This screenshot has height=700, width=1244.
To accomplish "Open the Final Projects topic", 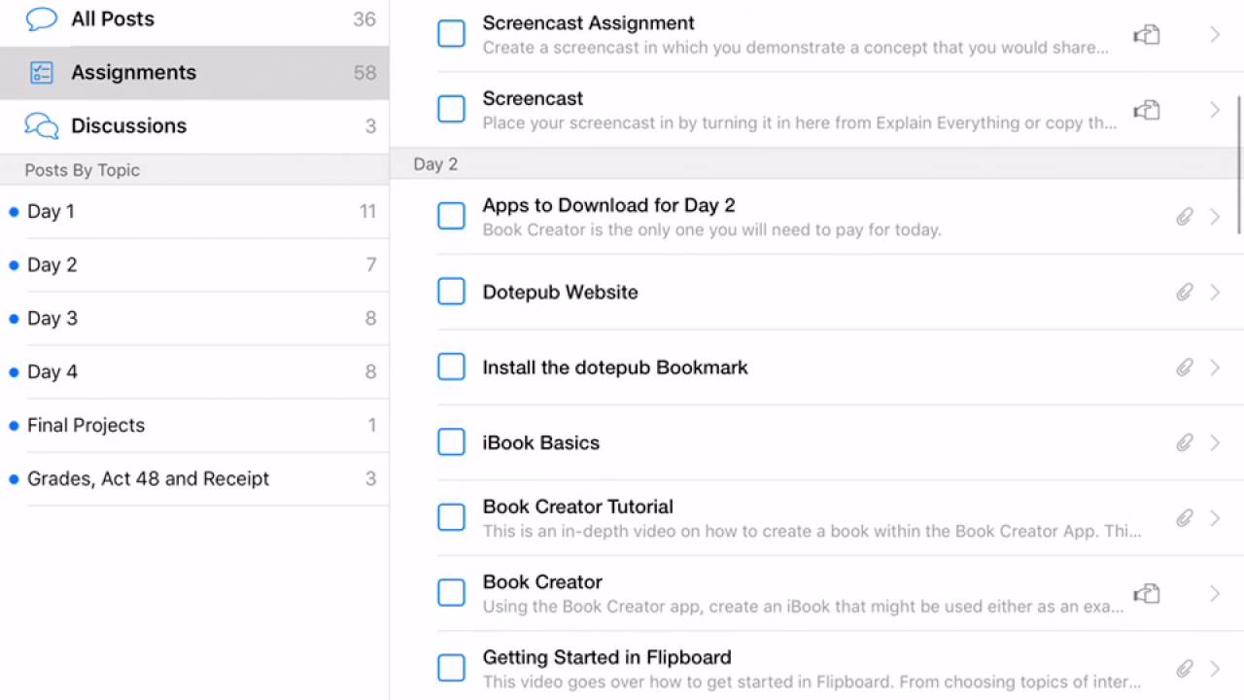I will [x=194, y=425].
